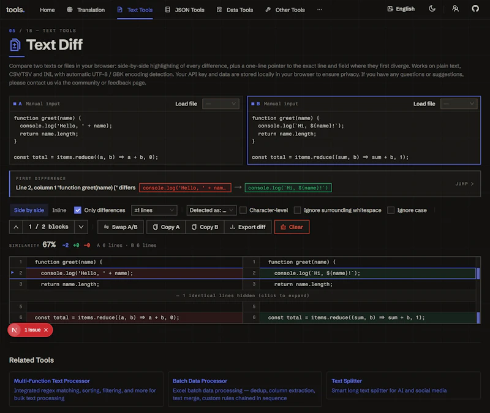
Task: Enable Character-level checkbox
Action: click(243, 210)
